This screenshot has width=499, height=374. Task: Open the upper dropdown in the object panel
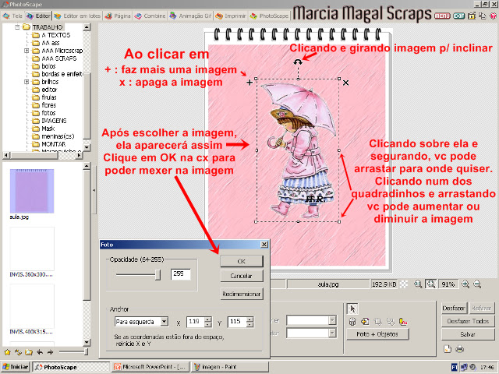[332, 320]
